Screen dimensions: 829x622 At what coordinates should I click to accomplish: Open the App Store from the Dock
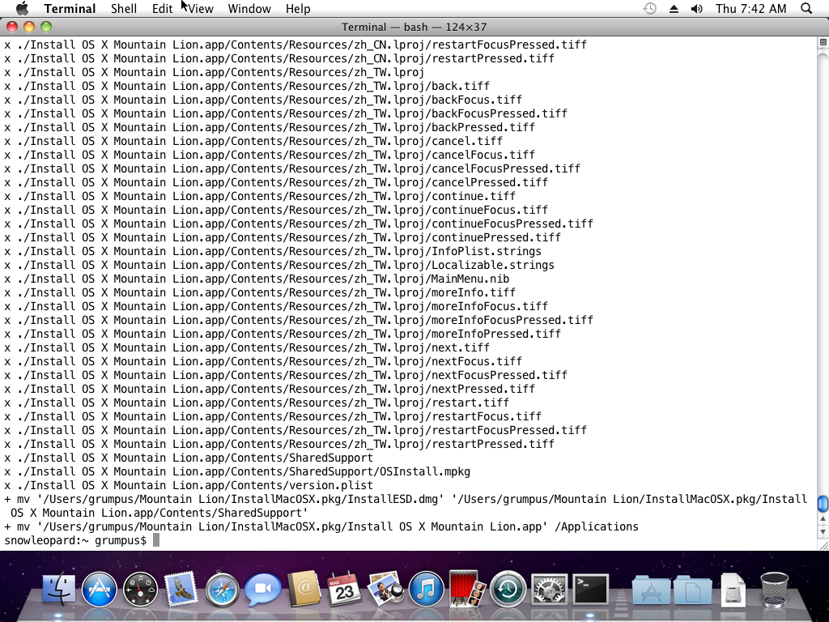(x=100, y=589)
